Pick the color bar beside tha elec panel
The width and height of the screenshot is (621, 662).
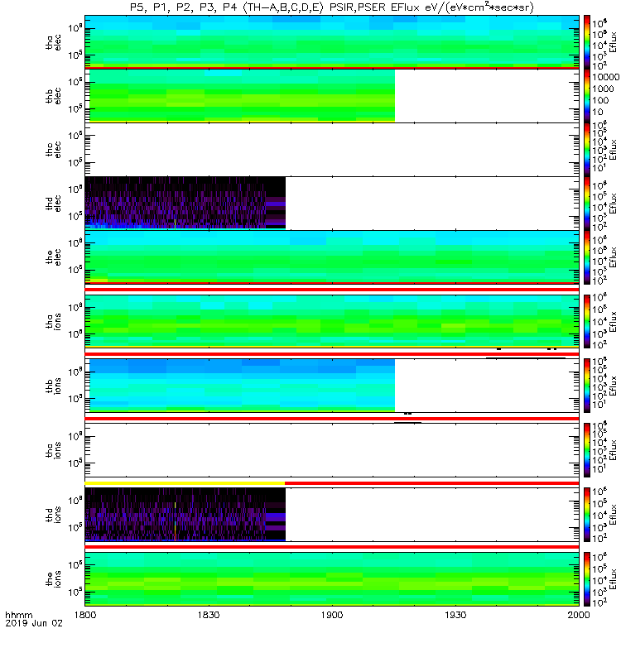[587, 42]
